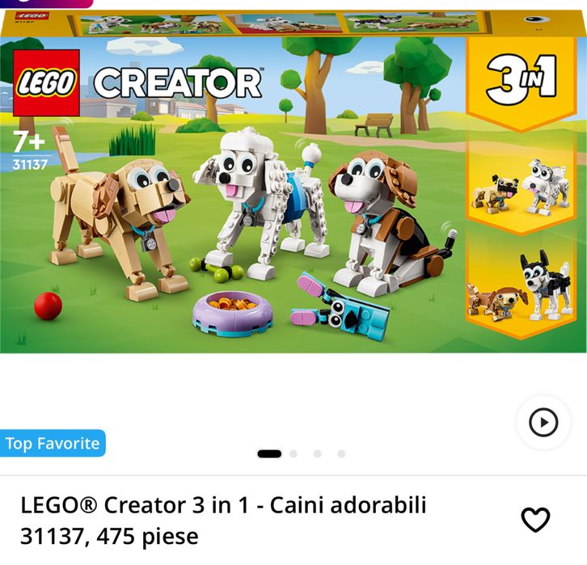Switch to the third carousel image dot

318,454
